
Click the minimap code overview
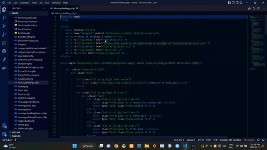point(257,42)
